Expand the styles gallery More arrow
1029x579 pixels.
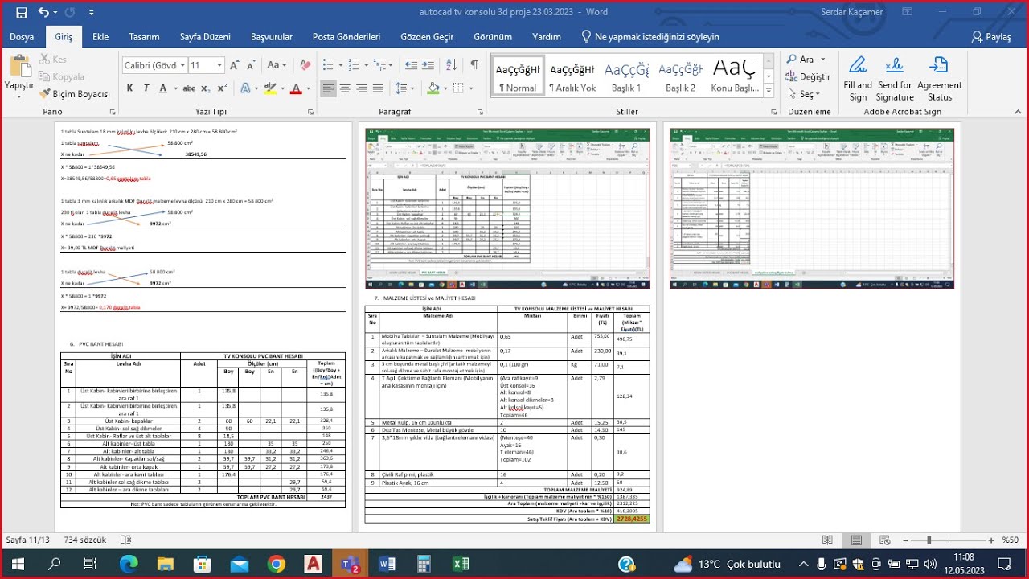tap(769, 91)
